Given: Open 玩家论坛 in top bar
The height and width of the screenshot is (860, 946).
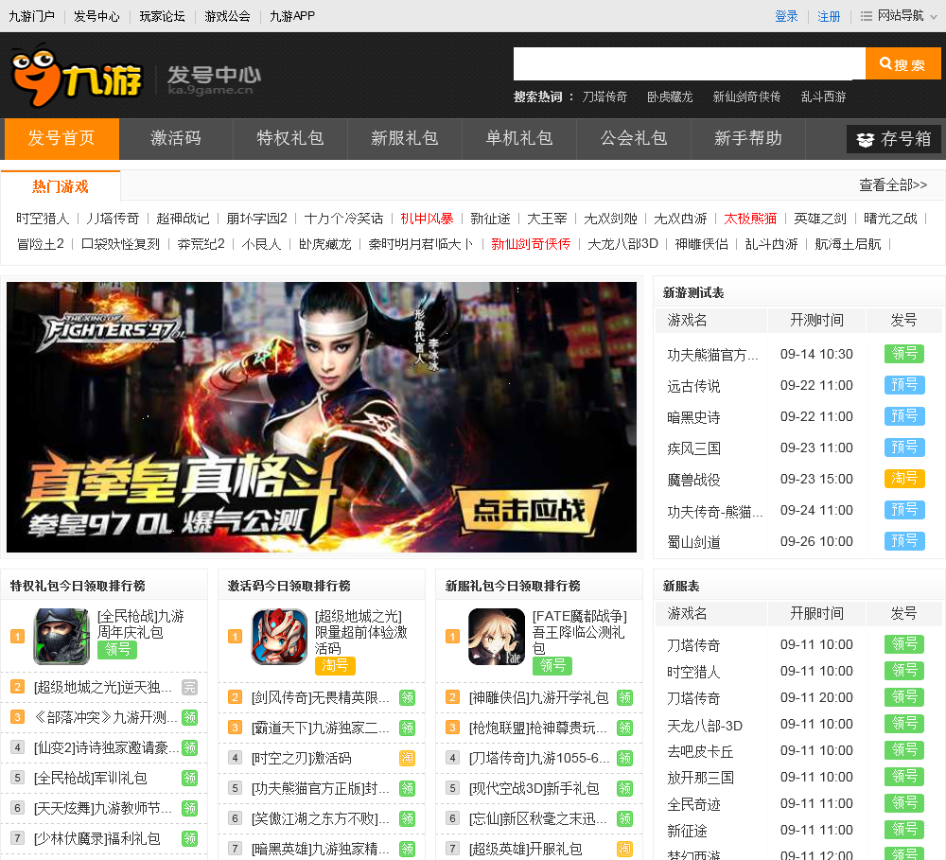Looking at the screenshot, I should click(162, 16).
